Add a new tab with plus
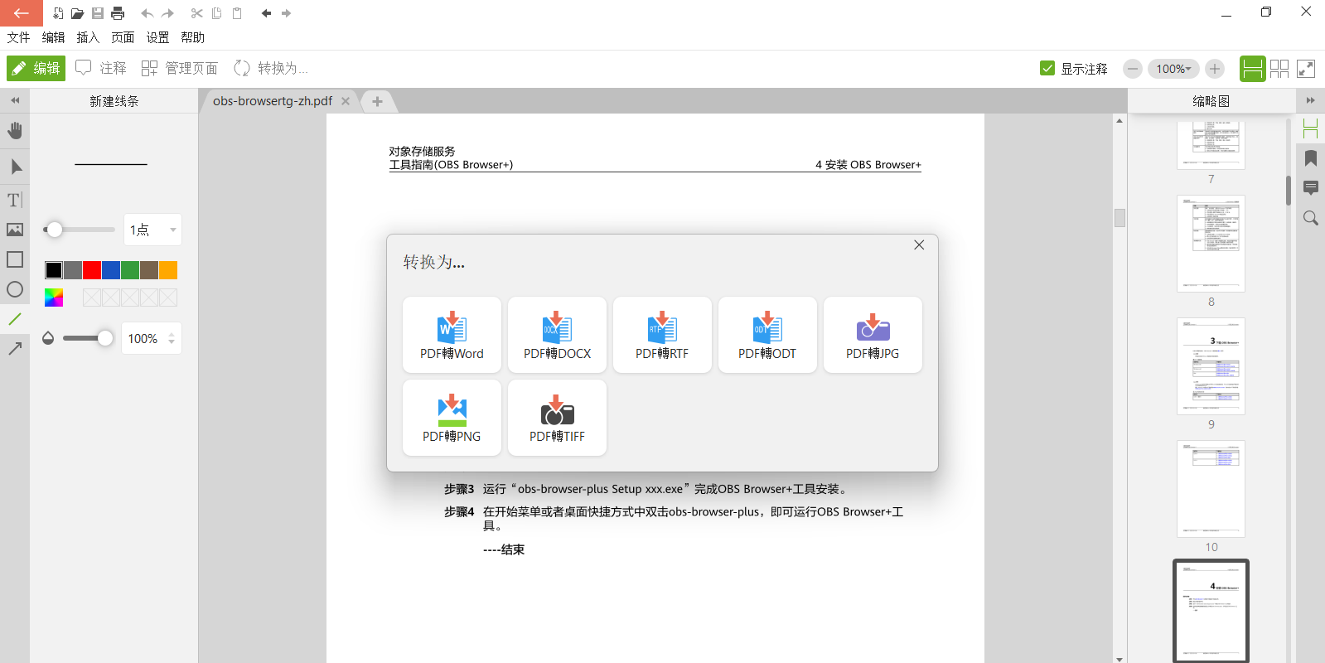The image size is (1325, 663). pyautogui.click(x=377, y=101)
